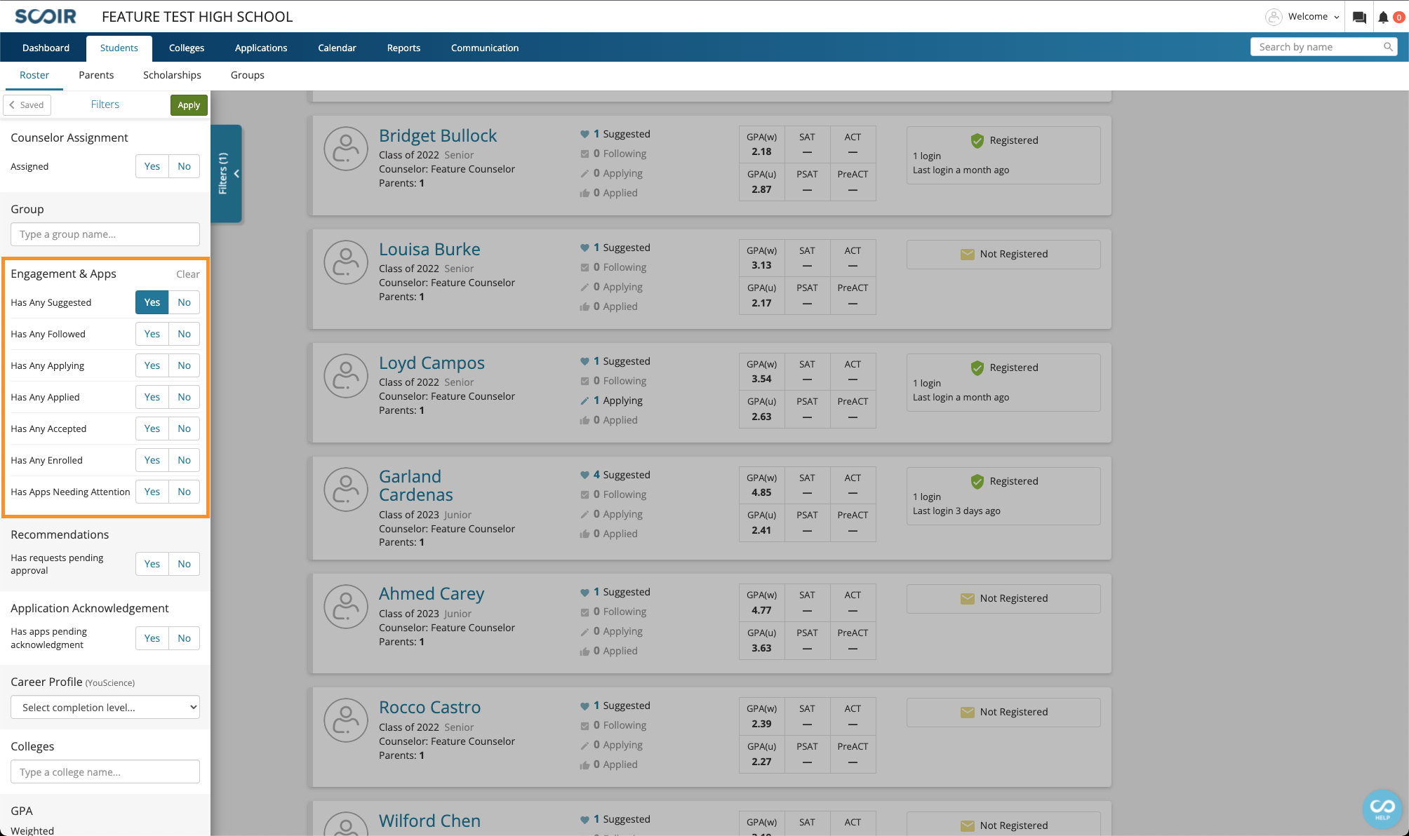
Task: Click the search magnifier icon
Action: pyautogui.click(x=1388, y=47)
